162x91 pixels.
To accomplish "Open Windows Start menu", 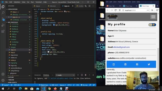I will pos(3,89).
